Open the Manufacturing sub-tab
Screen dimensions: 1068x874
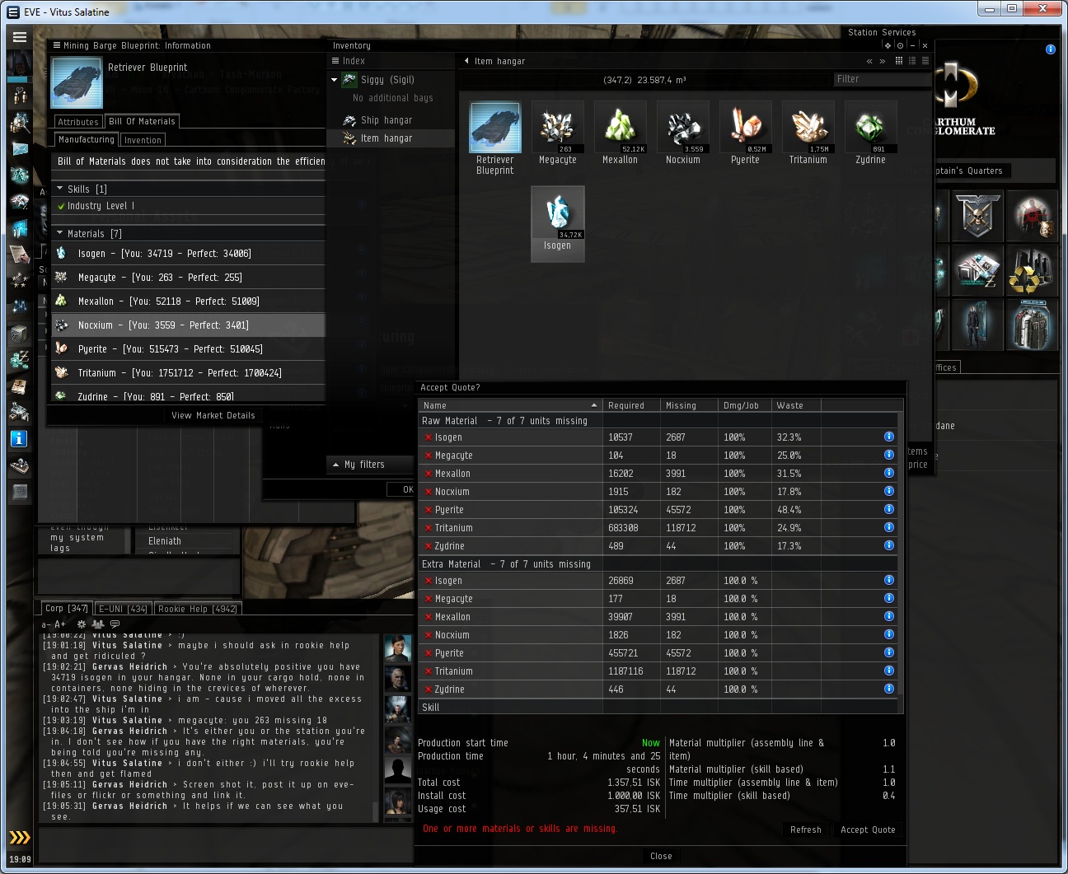click(87, 140)
